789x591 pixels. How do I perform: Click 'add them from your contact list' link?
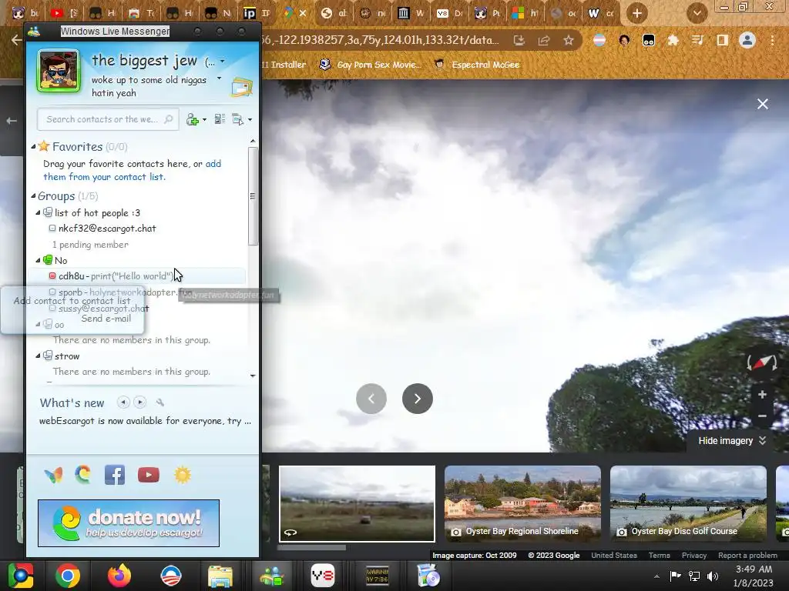click(x=133, y=170)
